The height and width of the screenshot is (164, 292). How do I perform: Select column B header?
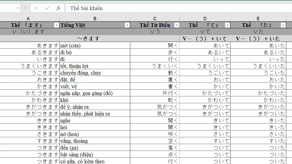click(95, 18)
